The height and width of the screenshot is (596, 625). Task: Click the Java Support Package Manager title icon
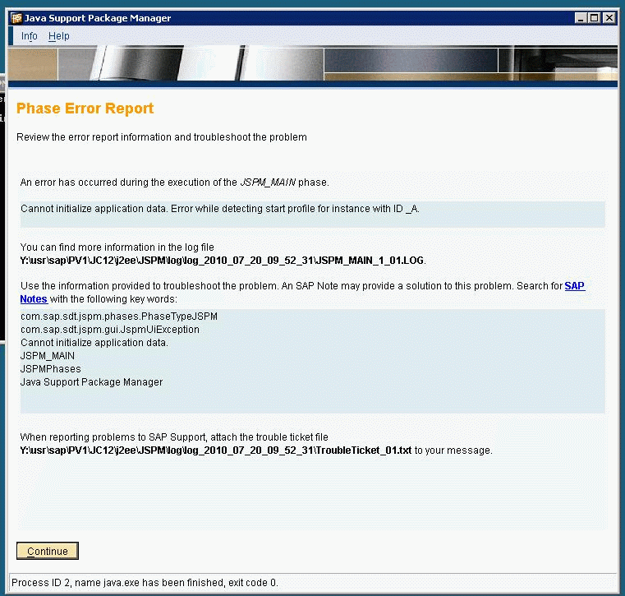click(x=16, y=18)
